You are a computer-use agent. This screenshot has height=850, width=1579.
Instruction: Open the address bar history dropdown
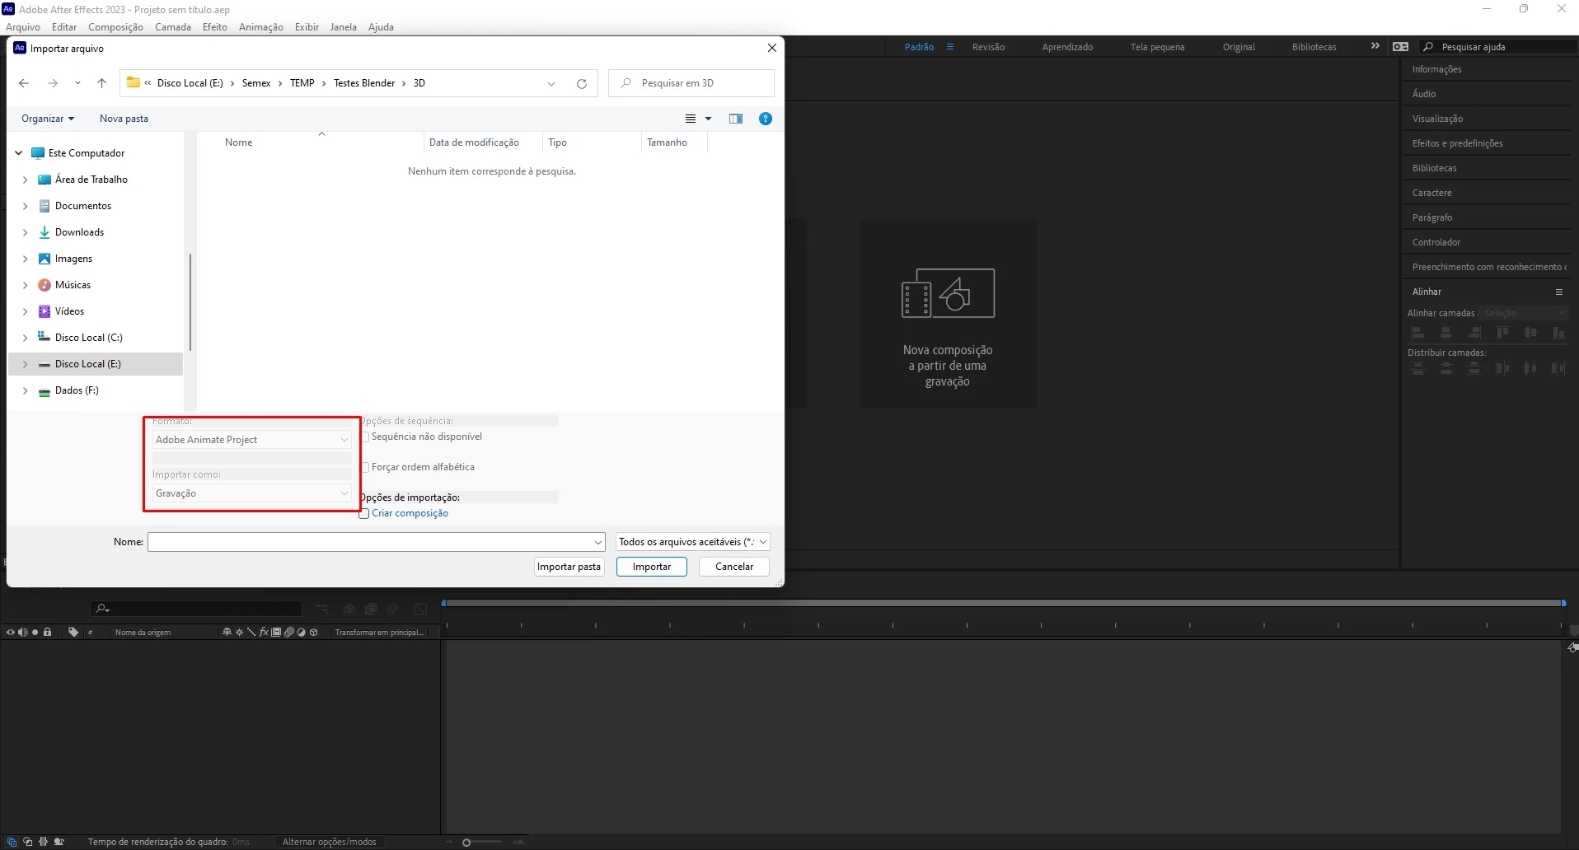tap(551, 83)
